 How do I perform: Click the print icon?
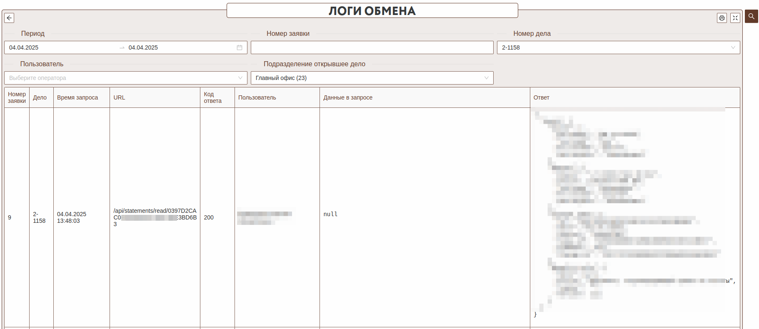click(x=722, y=18)
